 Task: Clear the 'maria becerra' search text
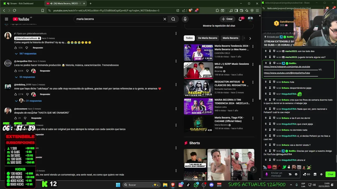(165, 19)
